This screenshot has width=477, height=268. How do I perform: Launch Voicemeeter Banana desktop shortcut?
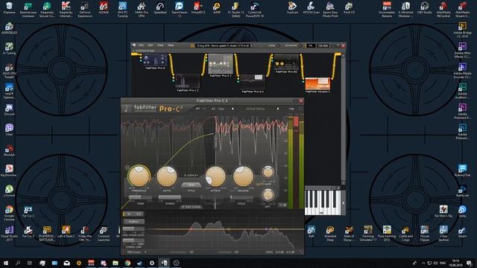coord(387,10)
